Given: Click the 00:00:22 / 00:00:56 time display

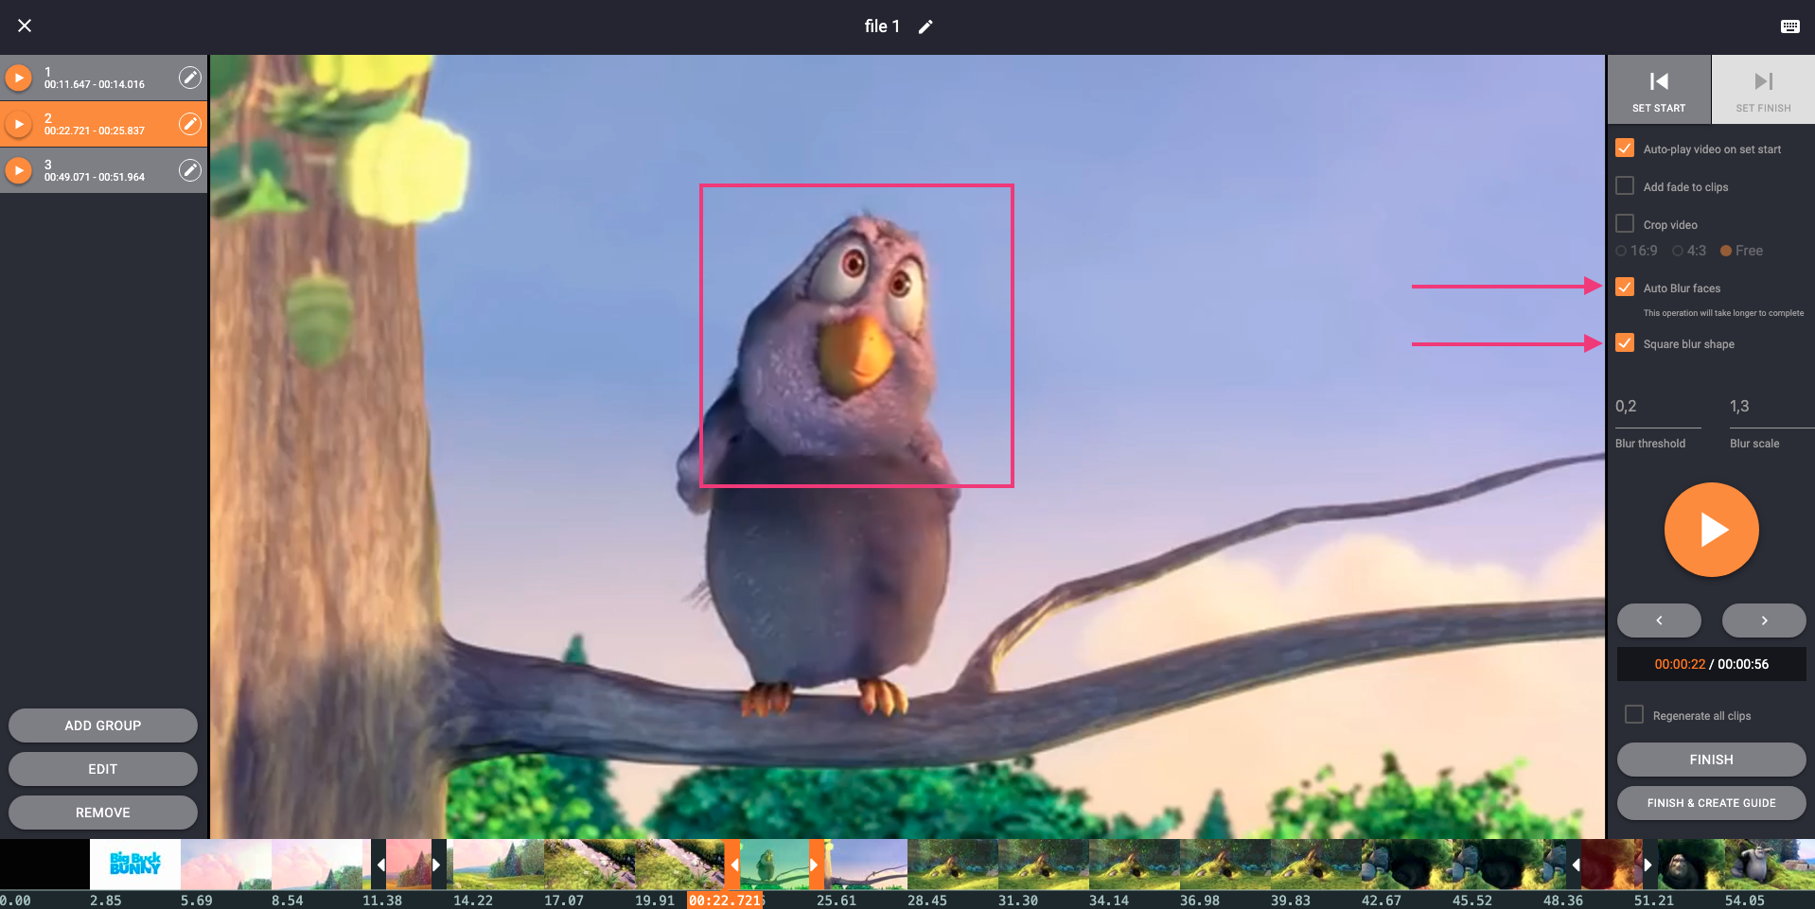Looking at the screenshot, I should (x=1711, y=664).
